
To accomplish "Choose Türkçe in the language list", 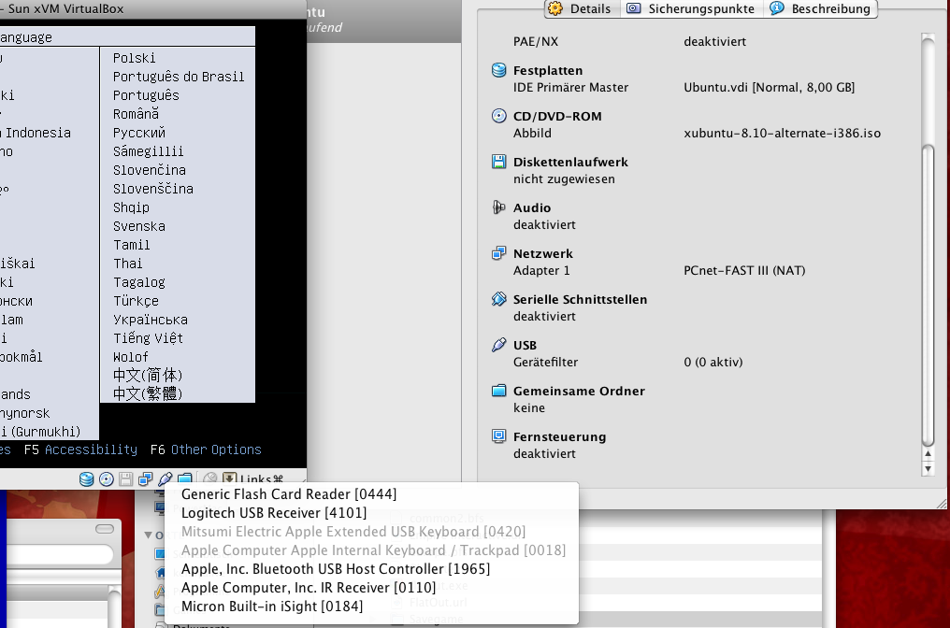I will [137, 301].
